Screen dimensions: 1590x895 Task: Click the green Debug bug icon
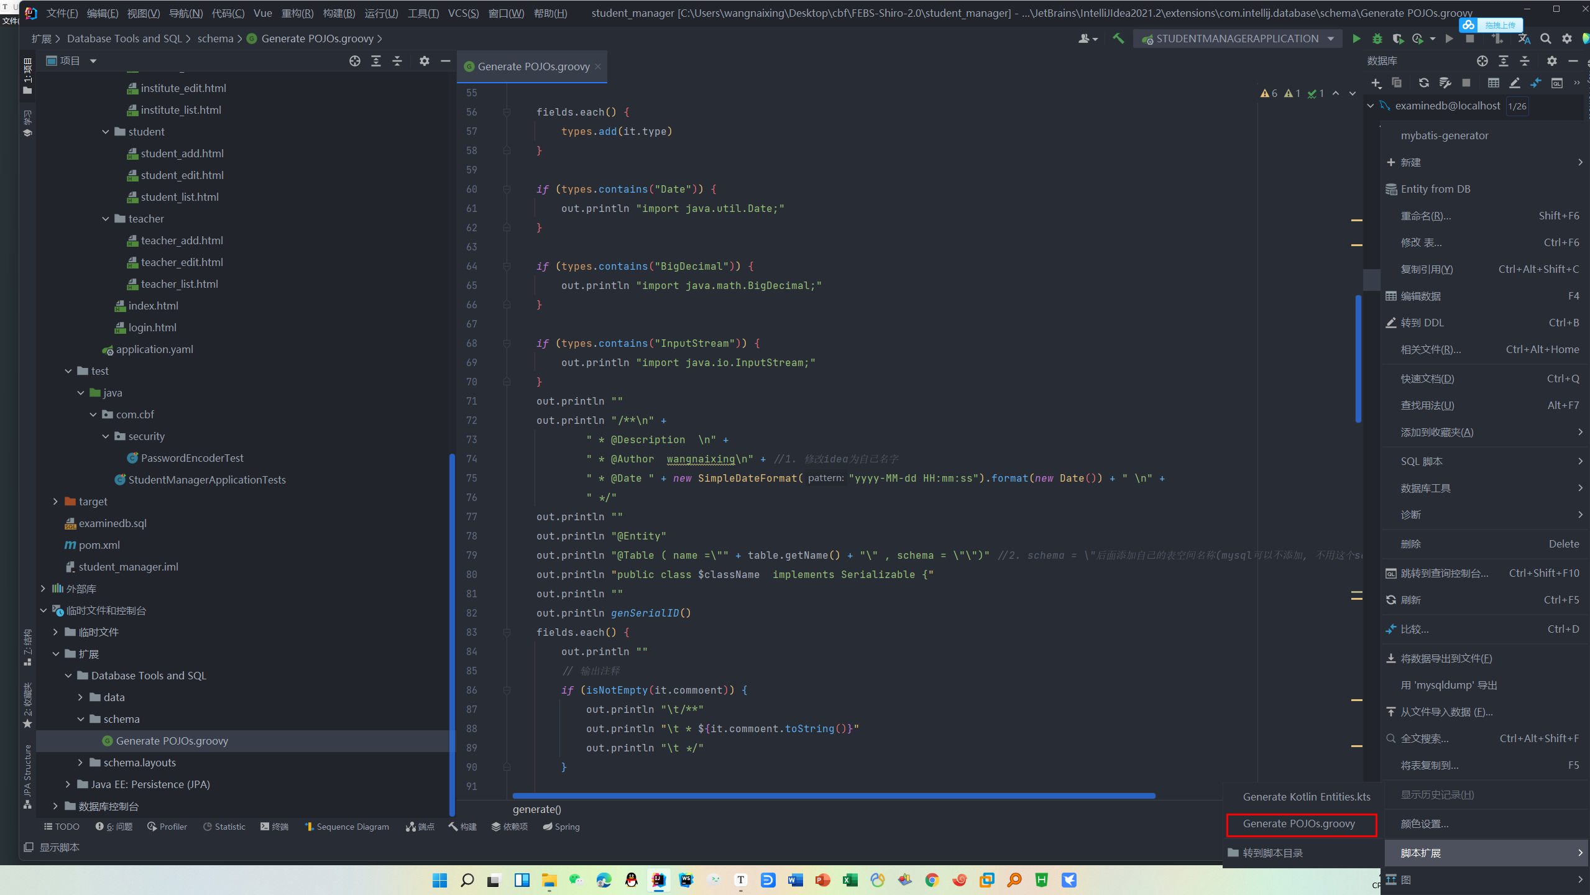pyautogui.click(x=1377, y=39)
